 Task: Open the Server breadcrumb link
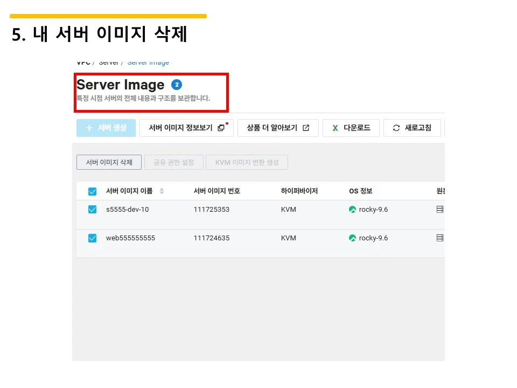tap(109, 62)
